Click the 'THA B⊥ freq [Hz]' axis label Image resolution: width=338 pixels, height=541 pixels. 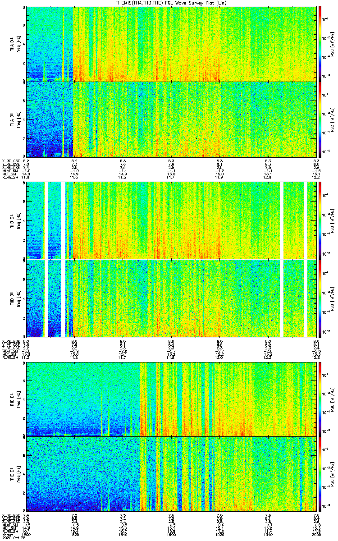[15, 44]
